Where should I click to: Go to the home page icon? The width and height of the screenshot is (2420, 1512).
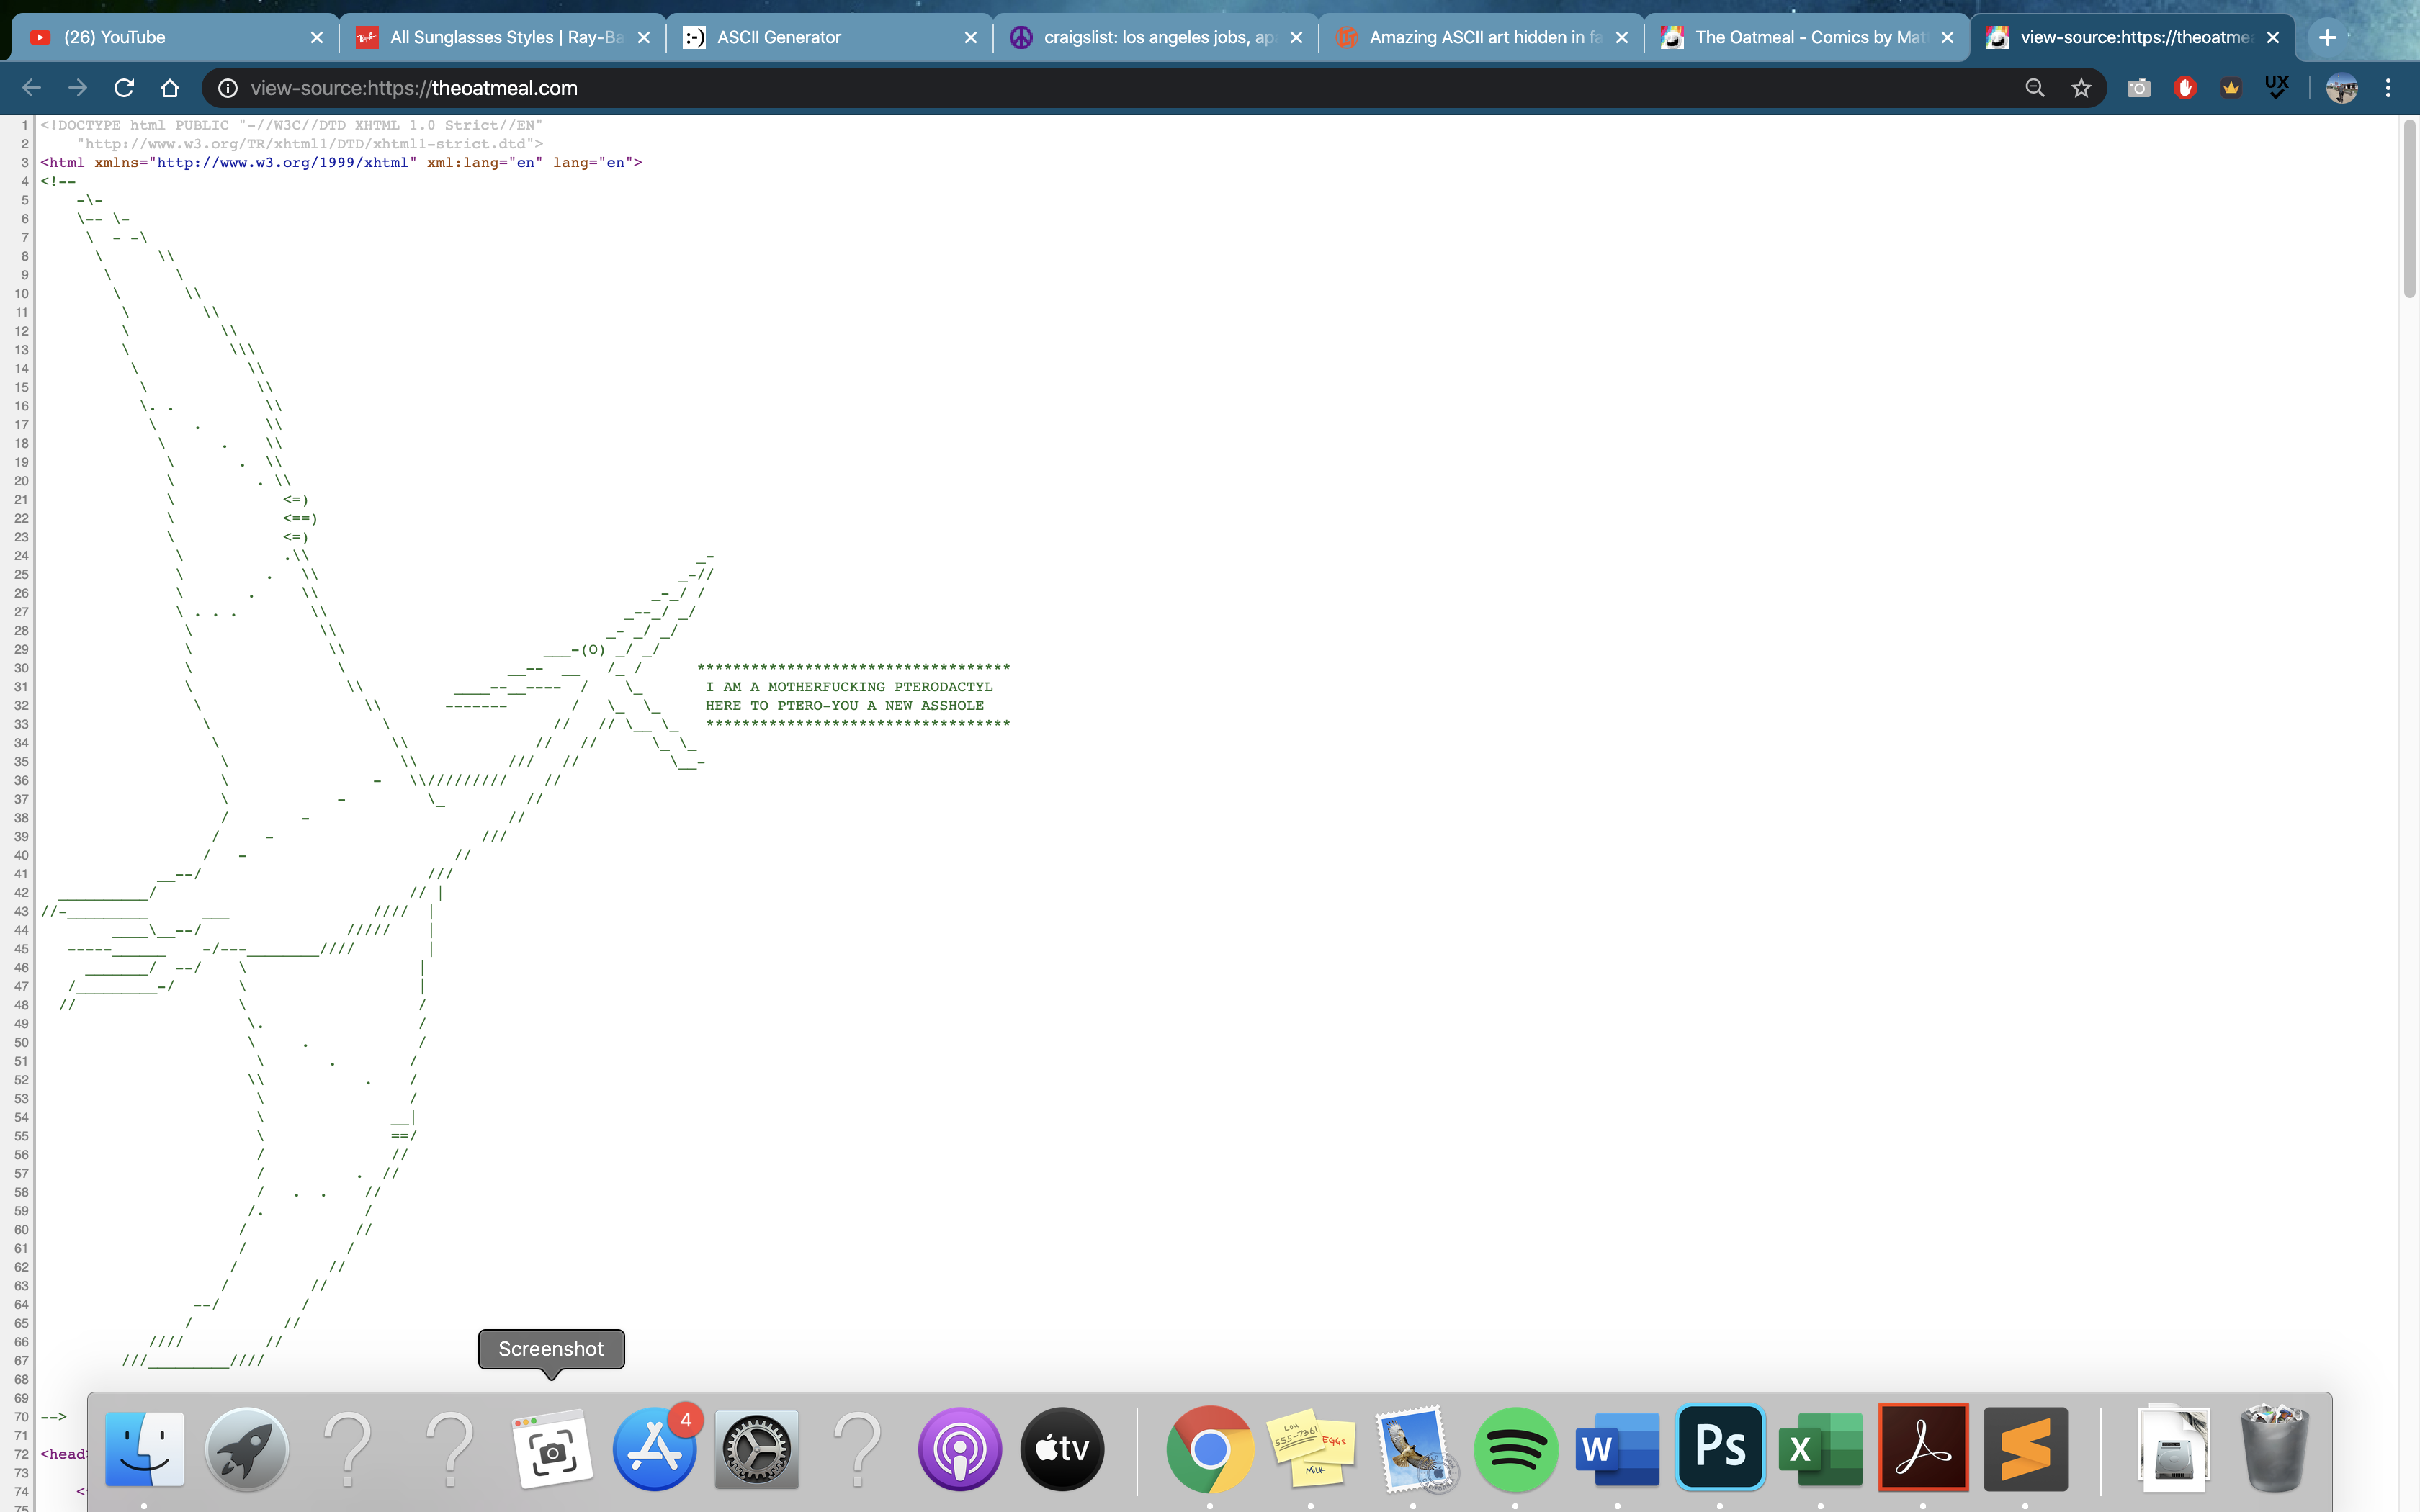[170, 88]
